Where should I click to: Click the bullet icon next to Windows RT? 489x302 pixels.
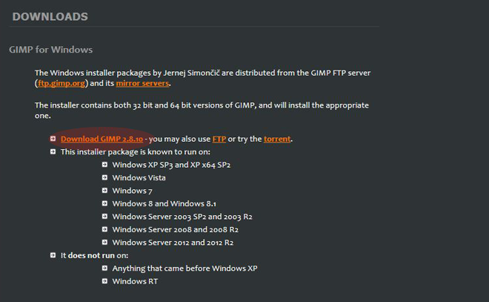[104, 281]
